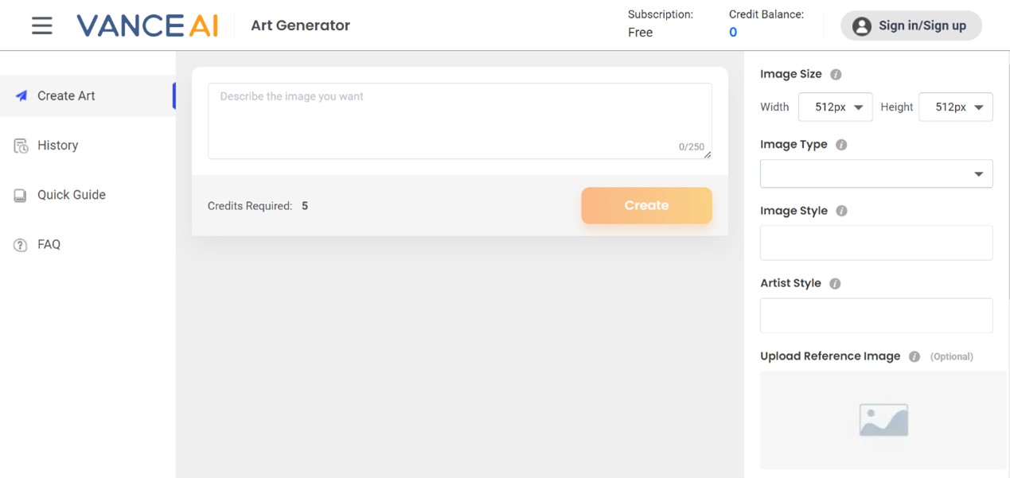Switch to the History section
The height and width of the screenshot is (478, 1010).
coord(59,145)
